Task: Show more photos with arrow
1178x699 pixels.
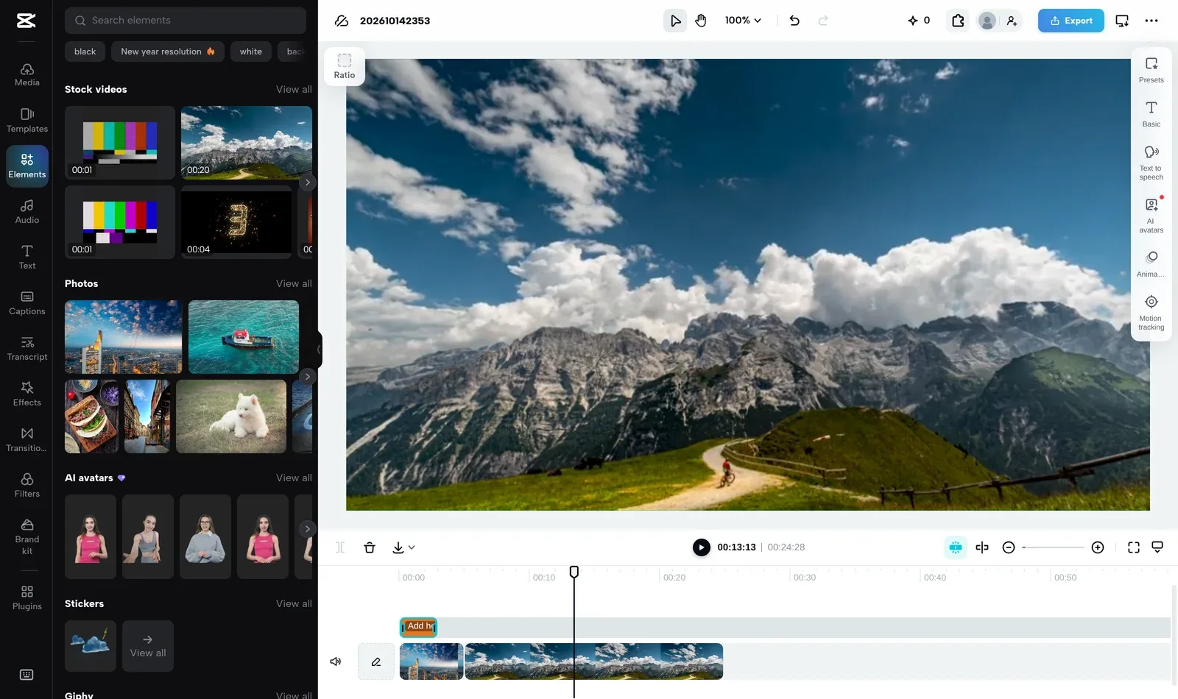Action: point(308,377)
